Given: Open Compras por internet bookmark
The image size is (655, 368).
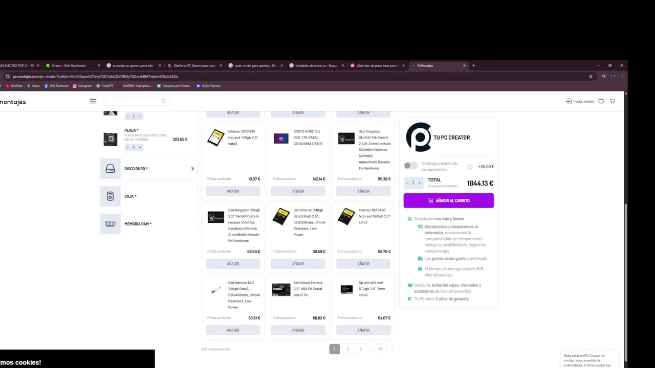Looking at the screenshot, I should click(174, 86).
